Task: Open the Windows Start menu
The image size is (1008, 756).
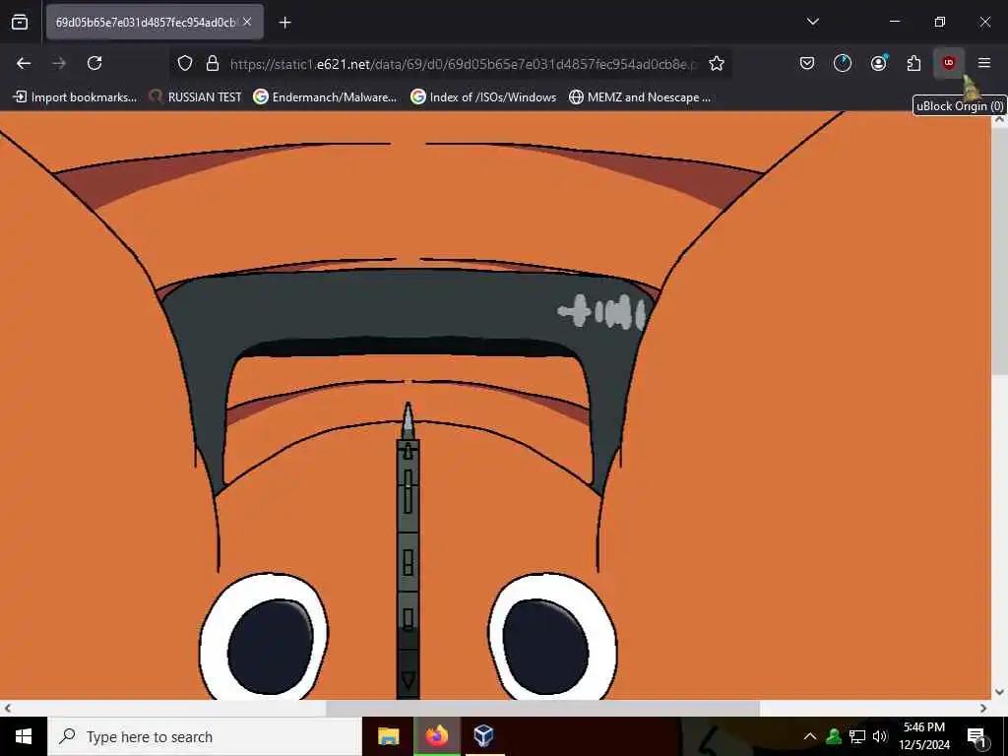Action: point(24,736)
